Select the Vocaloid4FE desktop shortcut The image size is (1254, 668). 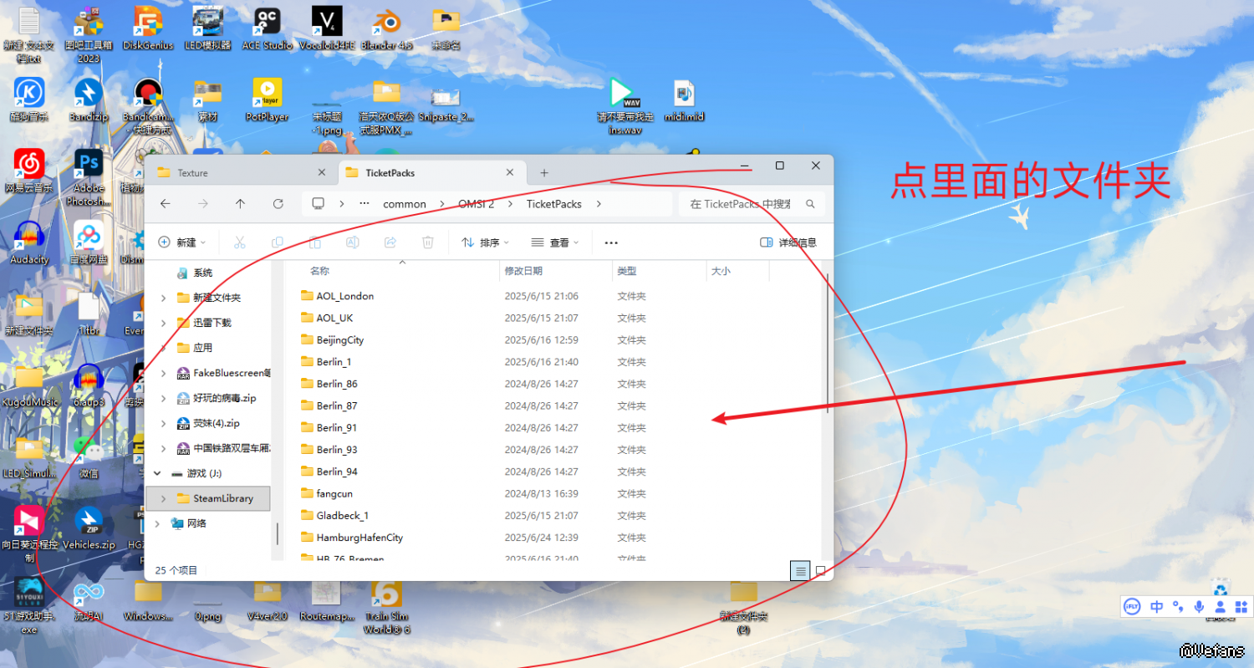click(327, 27)
